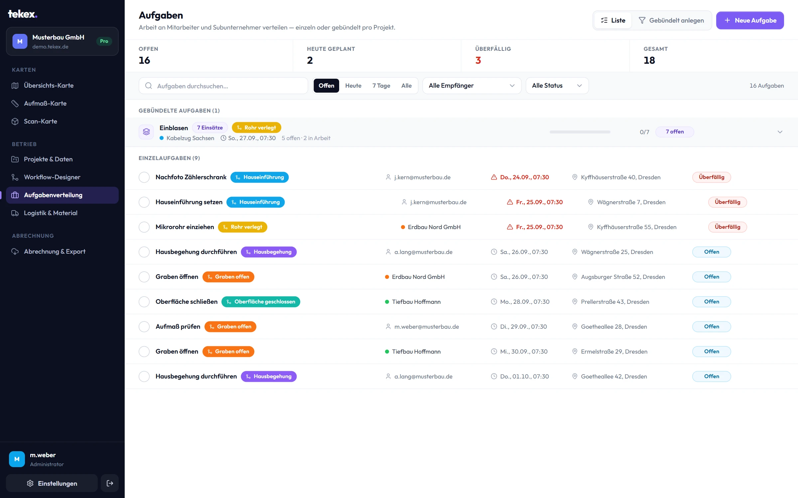Viewport: 798px width, 498px height.
Task: Open the Scan-Karte cube icon
Action: point(15,122)
